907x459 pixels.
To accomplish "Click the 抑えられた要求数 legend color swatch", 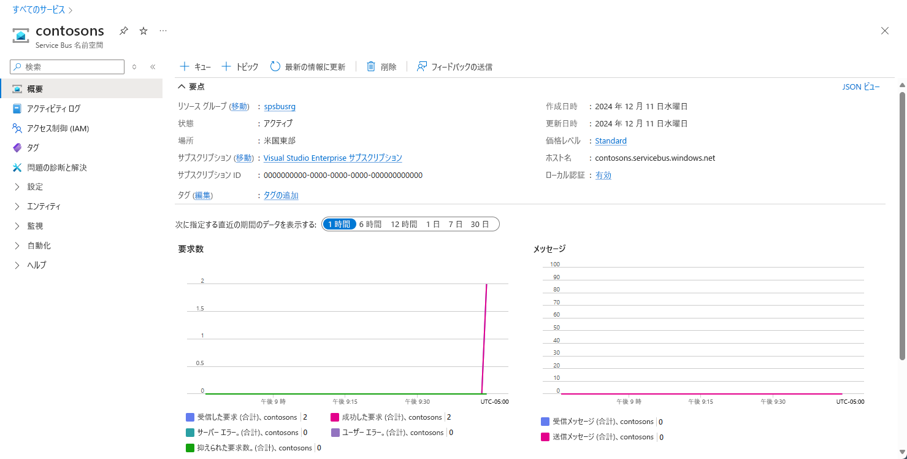I will [190, 448].
